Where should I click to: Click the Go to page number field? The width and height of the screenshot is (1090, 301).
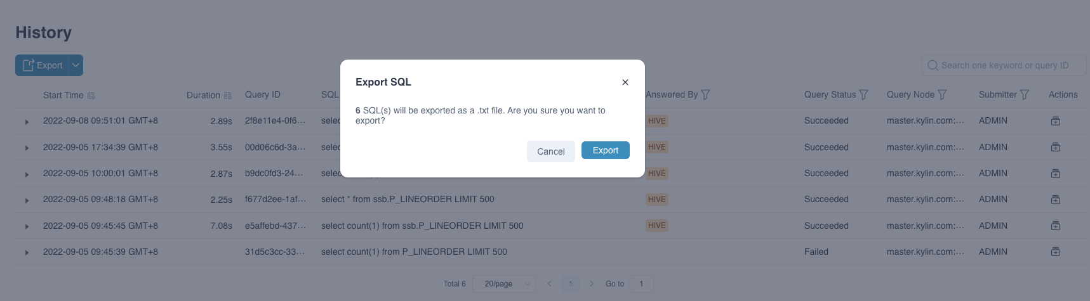coord(641,284)
